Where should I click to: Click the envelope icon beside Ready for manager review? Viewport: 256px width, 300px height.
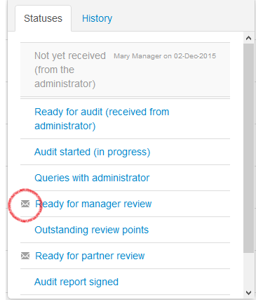[25, 204]
